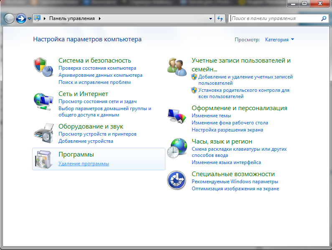Click Смена раскладки клавиатуры link
Image resolution: width=332 pixels, height=250 pixels.
tap(239, 152)
